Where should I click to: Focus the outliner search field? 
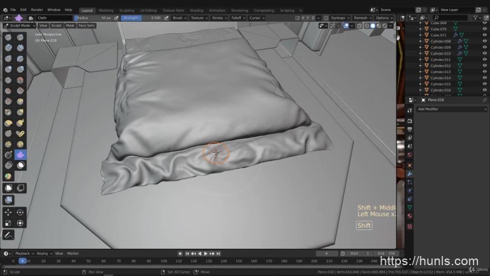[x=450, y=18]
